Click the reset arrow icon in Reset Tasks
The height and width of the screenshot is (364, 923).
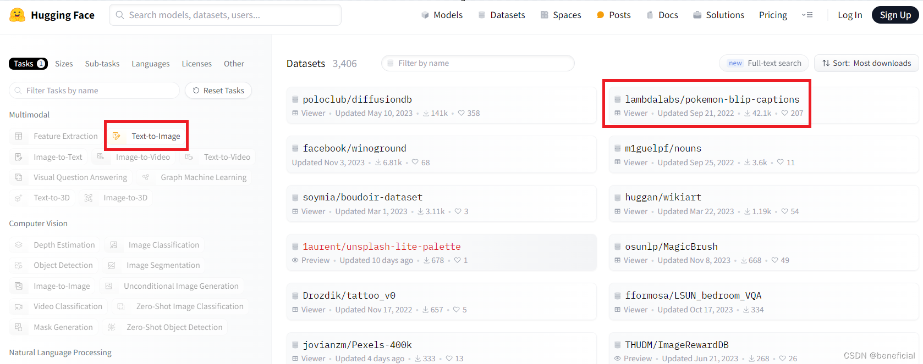tap(196, 91)
